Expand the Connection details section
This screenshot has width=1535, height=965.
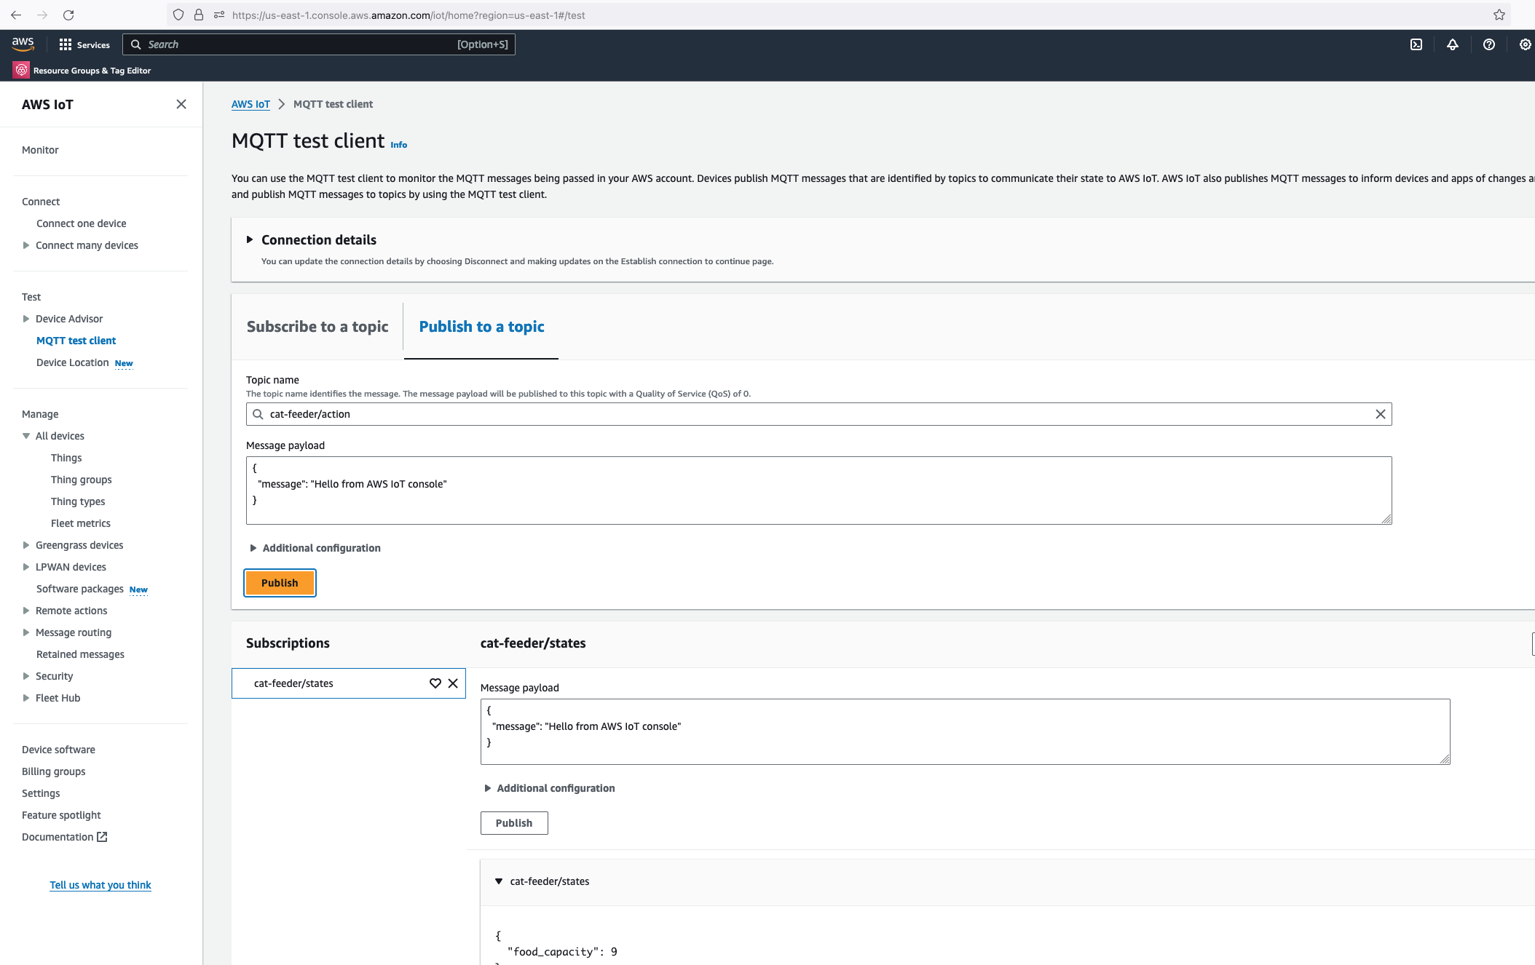click(250, 239)
